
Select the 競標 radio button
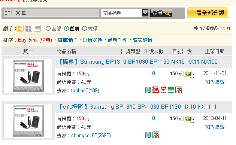click(84, 28)
